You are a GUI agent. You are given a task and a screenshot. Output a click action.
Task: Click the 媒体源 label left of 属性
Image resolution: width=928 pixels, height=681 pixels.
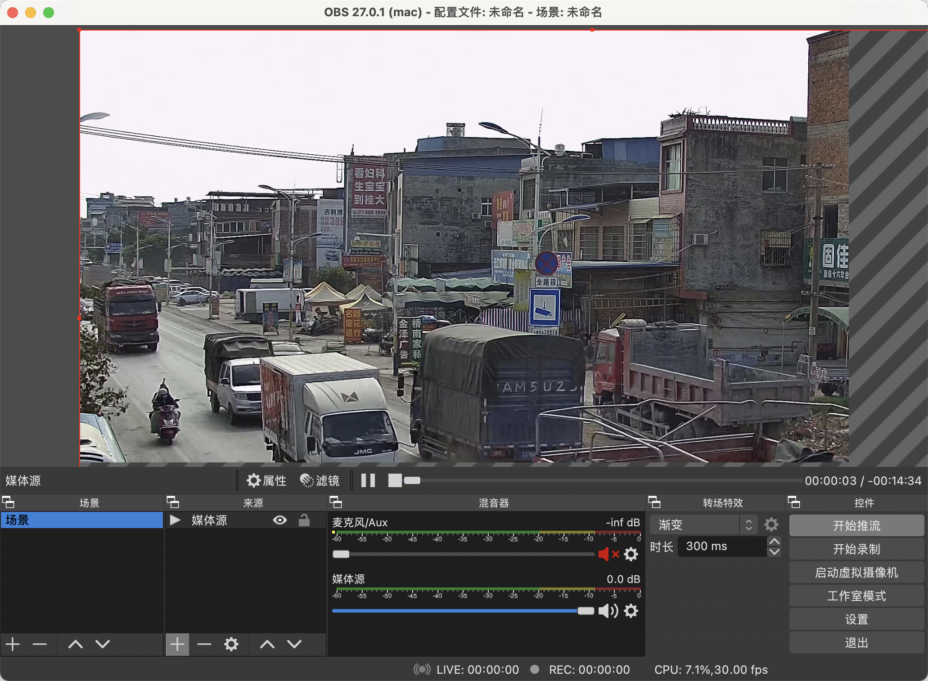[x=23, y=480]
